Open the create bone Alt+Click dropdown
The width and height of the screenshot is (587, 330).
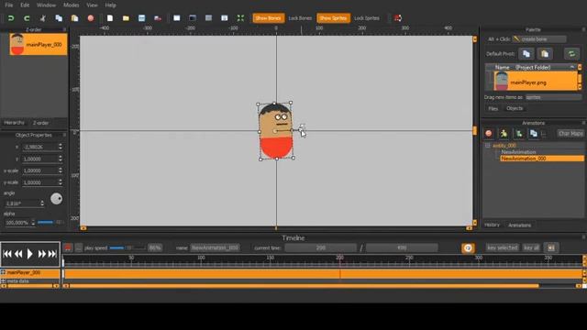point(539,38)
